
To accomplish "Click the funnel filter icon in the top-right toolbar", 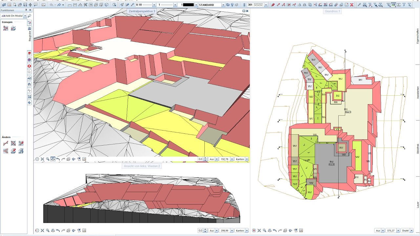I will (x=404, y=5).
